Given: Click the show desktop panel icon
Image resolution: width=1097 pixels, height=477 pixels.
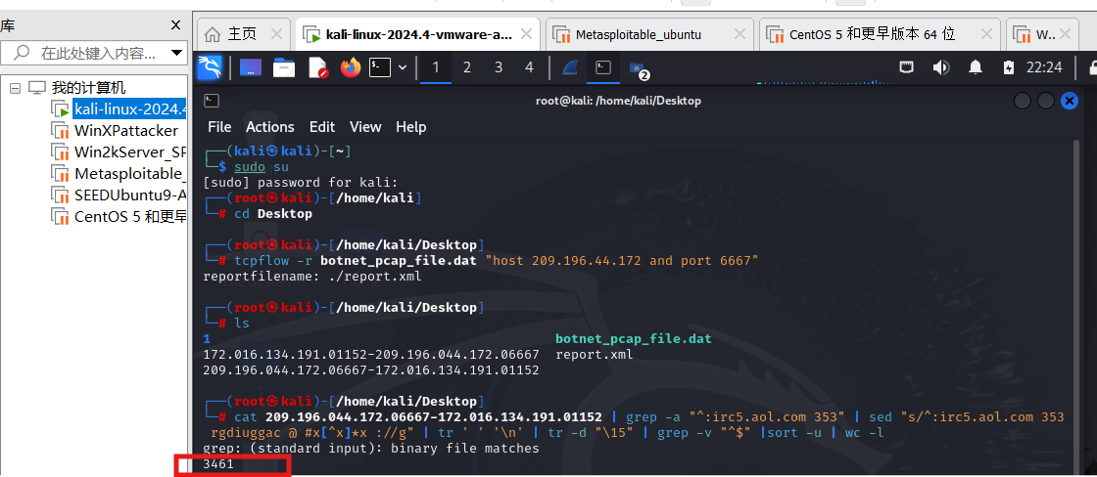Looking at the screenshot, I should click(251, 67).
